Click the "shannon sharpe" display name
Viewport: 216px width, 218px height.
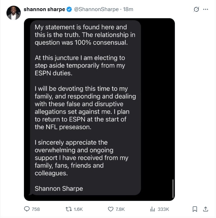(x=44, y=9)
